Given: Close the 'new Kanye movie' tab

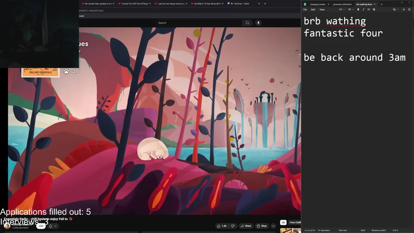Looking at the screenshot, I should (186, 4).
